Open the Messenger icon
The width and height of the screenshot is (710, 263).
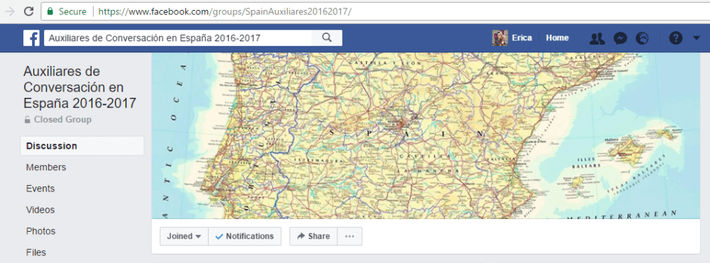[x=620, y=38]
